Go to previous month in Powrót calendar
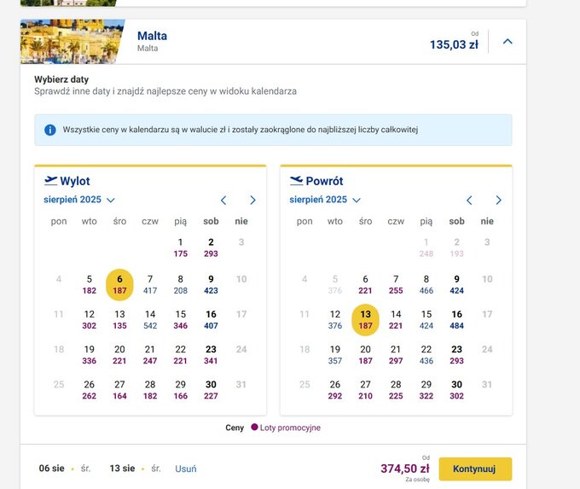The height and width of the screenshot is (489, 580). tap(469, 201)
